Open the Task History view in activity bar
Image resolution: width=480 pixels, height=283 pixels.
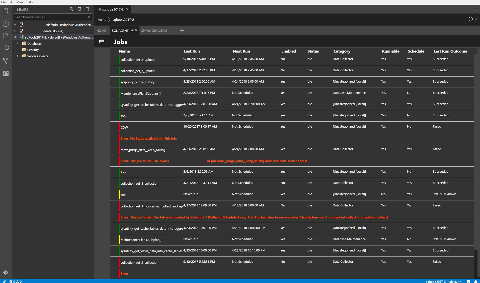click(6, 24)
